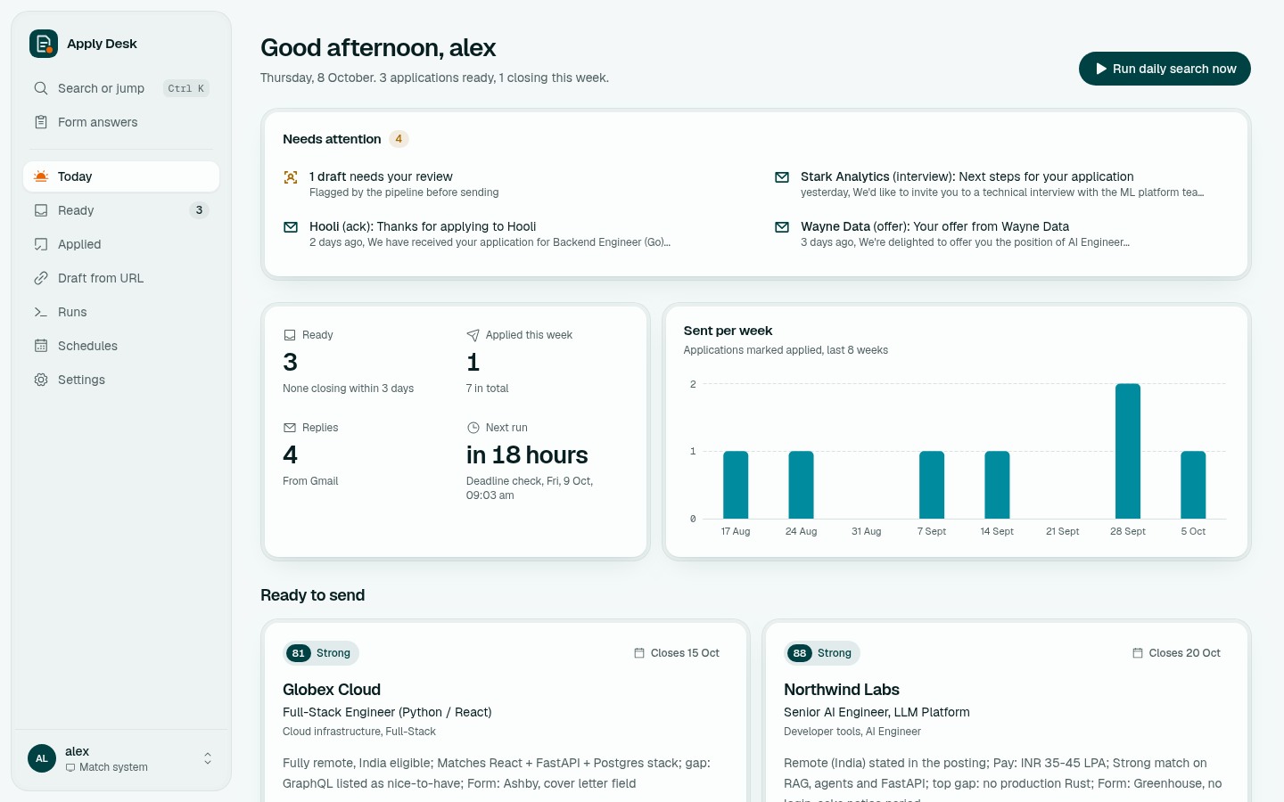Click the 88 Strong match badge
This screenshot has height=802, width=1284.
pos(822,653)
